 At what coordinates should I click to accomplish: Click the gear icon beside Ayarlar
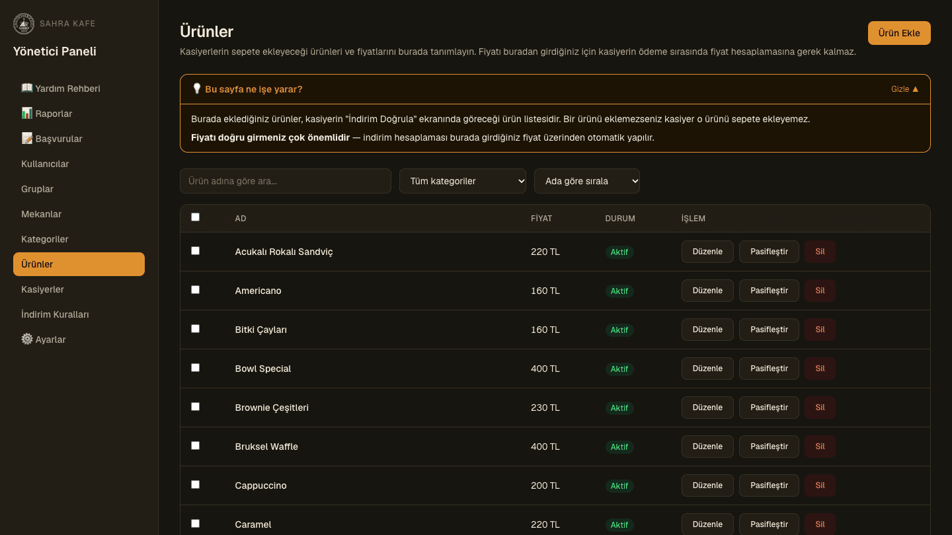coord(27,339)
